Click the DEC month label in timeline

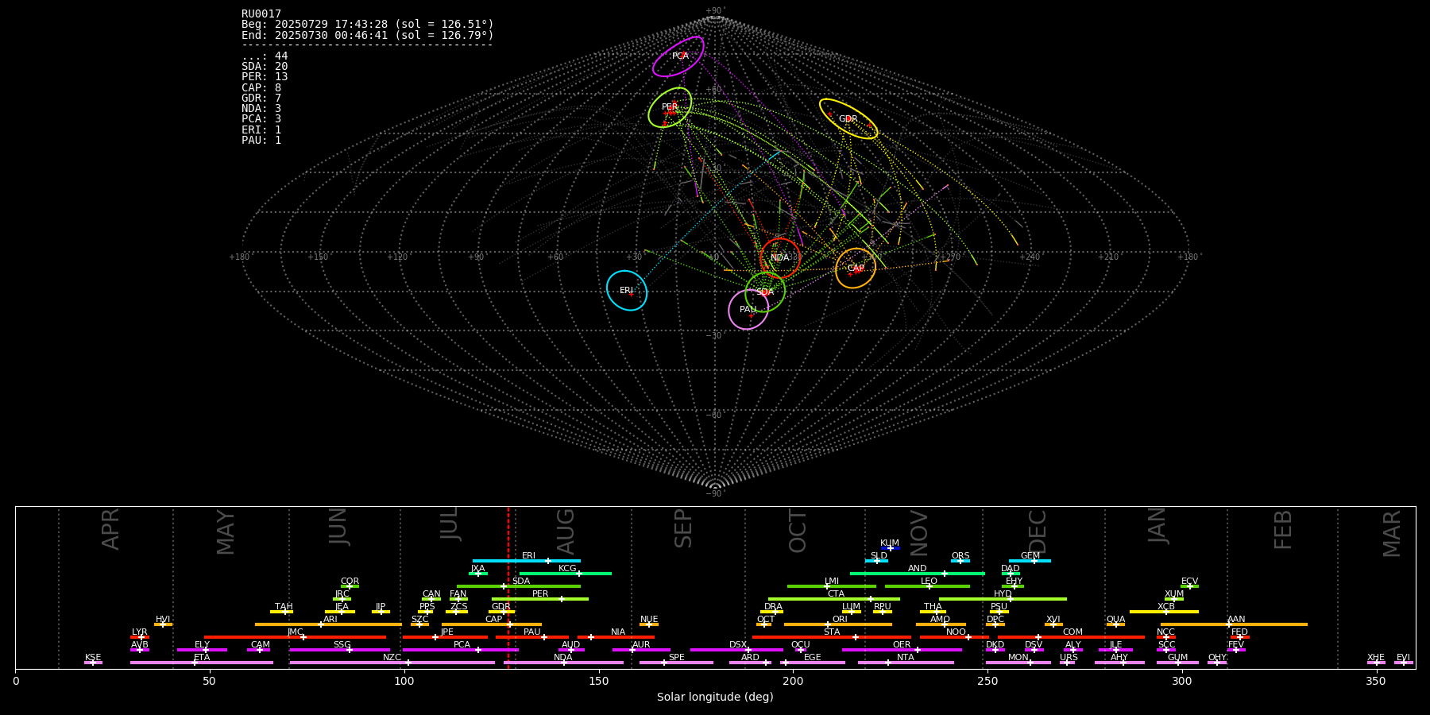1038,532
